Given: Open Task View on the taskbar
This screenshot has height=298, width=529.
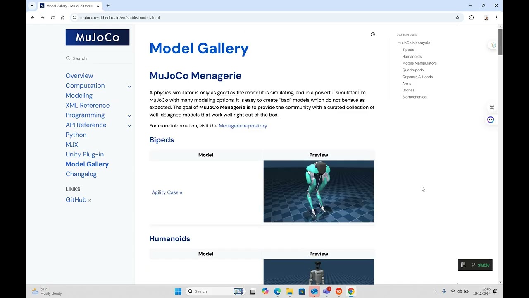Looking at the screenshot, I should tap(252, 291).
